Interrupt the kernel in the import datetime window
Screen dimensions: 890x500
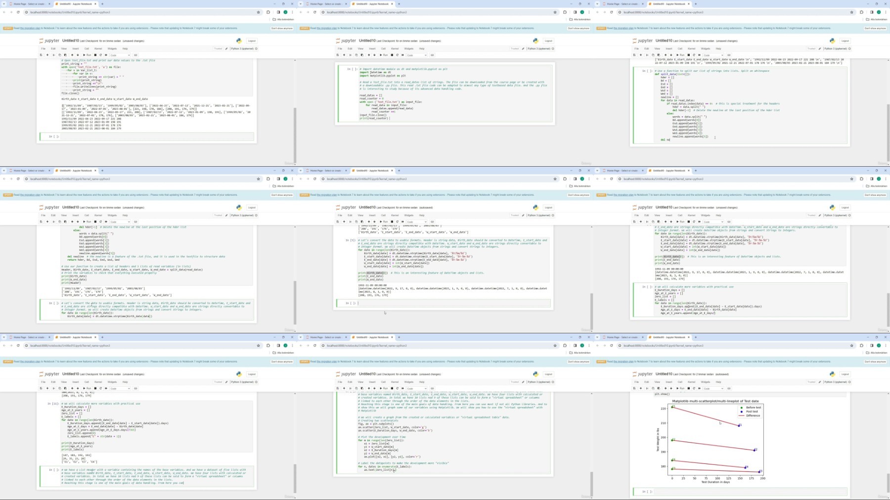click(x=392, y=55)
